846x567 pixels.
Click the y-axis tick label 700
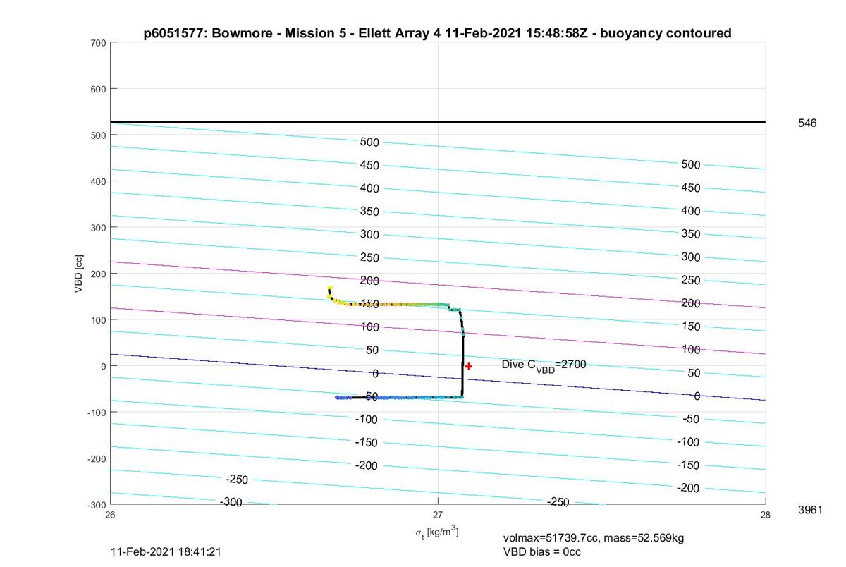tap(98, 43)
